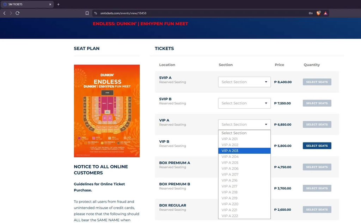Select the VIP A 220 option
Viewport: 361px width, 223px height.
(244, 204)
